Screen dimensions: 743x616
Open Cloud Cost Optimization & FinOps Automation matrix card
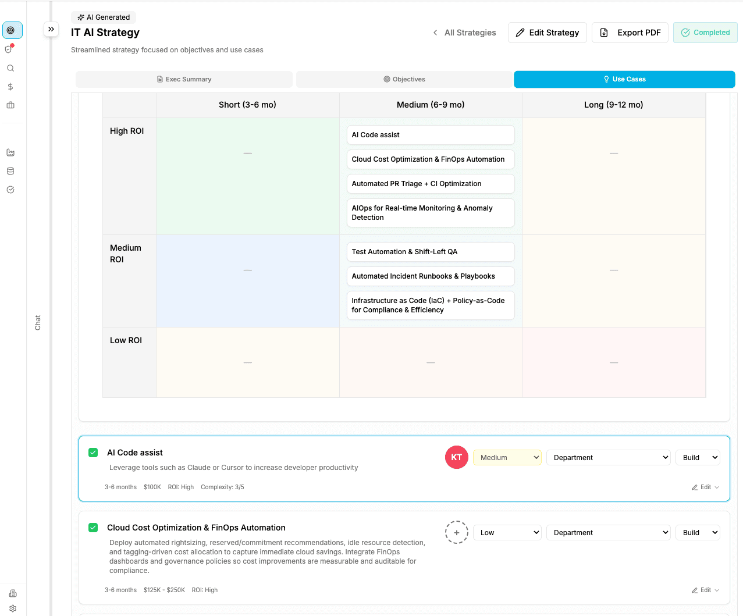click(x=431, y=159)
